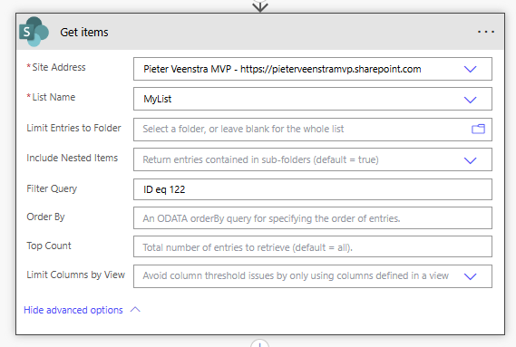Click the Limit Entries to Folder label
This screenshot has height=347, width=516.
pyautogui.click(x=73, y=128)
